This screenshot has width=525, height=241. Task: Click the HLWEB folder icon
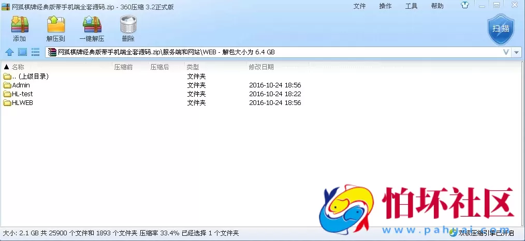point(7,103)
